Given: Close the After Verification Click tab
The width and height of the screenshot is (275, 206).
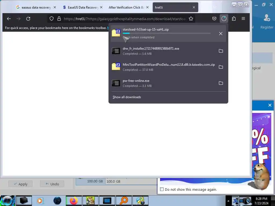Looking at the screenshot, I should click(x=147, y=7).
